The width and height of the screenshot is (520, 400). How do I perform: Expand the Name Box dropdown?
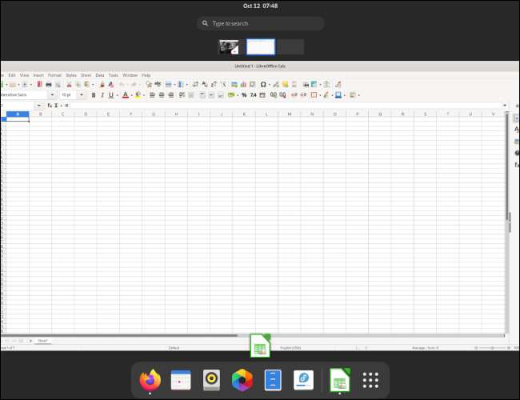point(39,106)
